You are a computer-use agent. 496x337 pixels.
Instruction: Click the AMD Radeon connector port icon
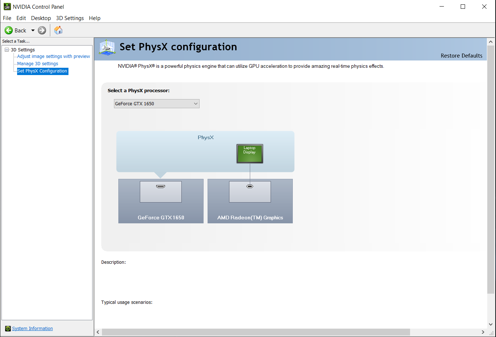pyautogui.click(x=250, y=187)
